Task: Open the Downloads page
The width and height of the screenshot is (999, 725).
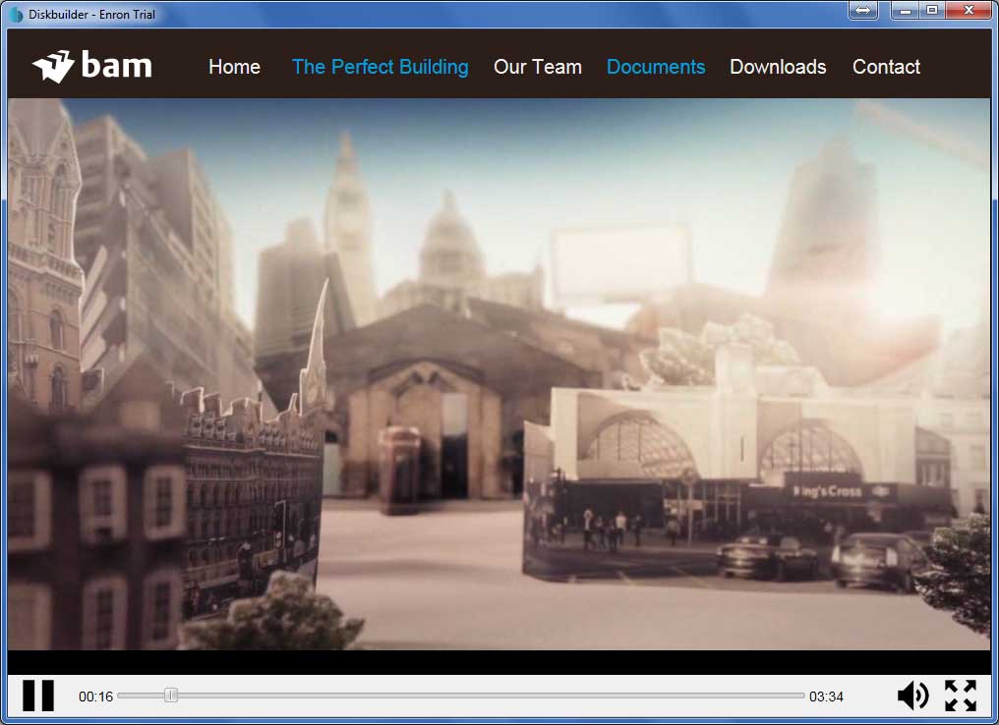Action: point(778,67)
